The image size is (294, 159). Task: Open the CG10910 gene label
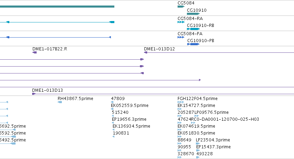pos(197,10)
